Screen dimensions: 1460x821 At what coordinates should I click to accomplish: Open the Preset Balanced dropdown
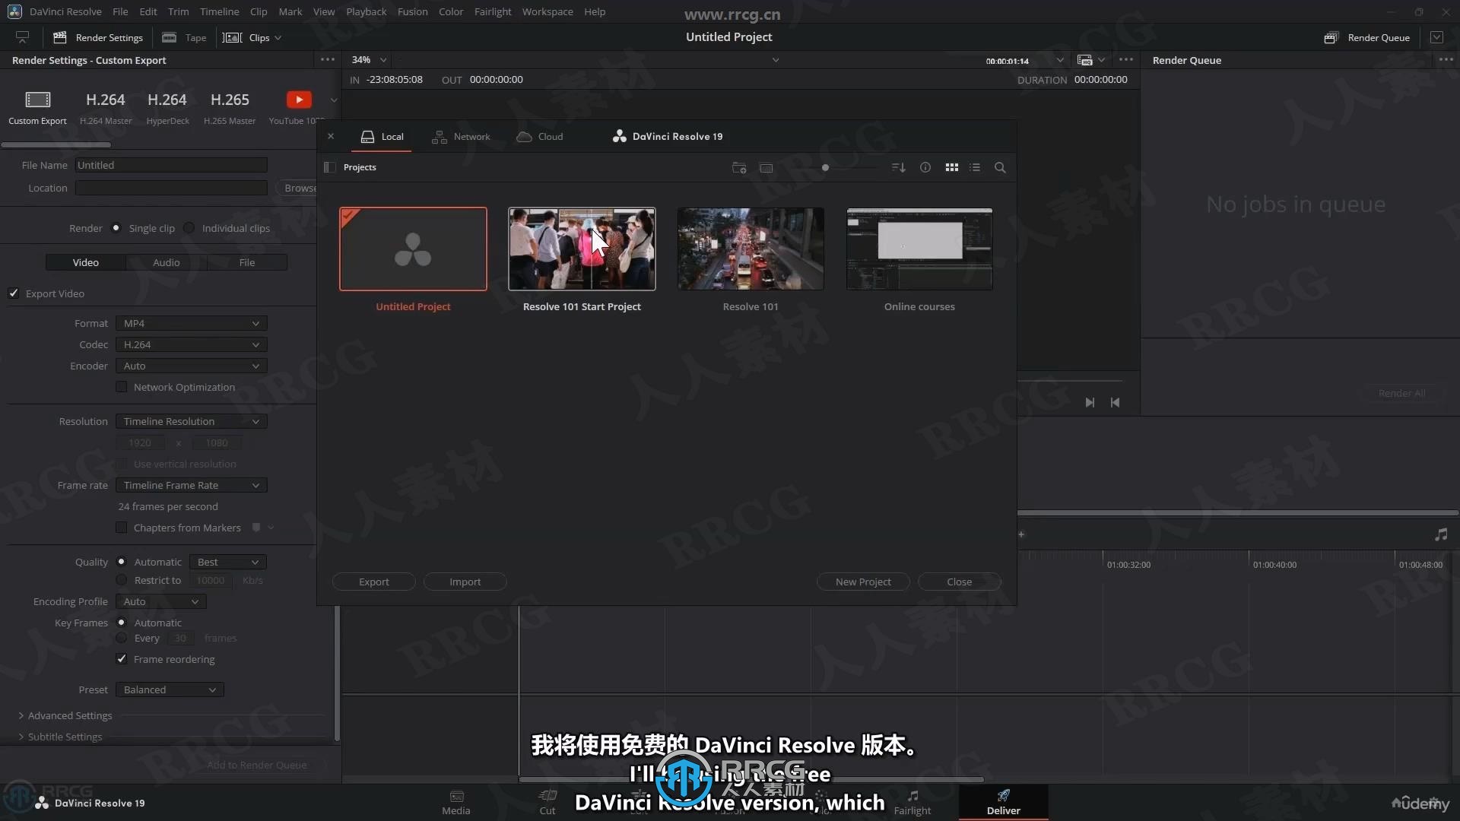[x=170, y=689]
